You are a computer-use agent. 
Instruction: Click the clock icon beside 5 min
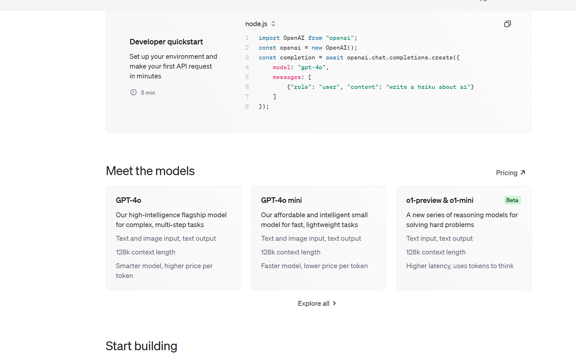(x=133, y=92)
